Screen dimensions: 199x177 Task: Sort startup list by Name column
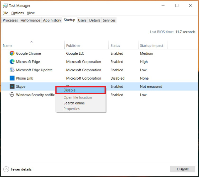(x=8, y=46)
